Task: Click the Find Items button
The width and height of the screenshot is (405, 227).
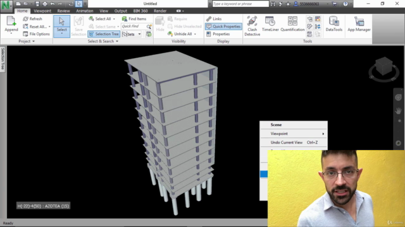Action: pyautogui.click(x=134, y=19)
